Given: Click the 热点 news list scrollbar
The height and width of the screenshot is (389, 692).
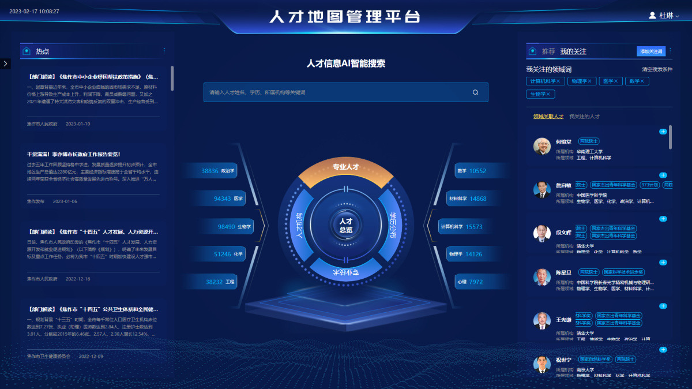Looking at the screenshot, I should pyautogui.click(x=172, y=78).
